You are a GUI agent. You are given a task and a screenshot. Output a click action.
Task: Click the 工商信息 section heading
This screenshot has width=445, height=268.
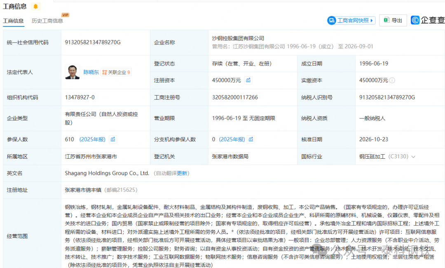coord(15,6)
